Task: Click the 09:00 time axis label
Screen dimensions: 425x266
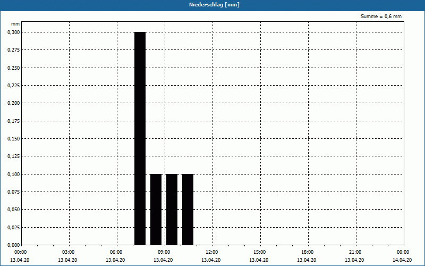Action: pyautogui.click(x=164, y=252)
